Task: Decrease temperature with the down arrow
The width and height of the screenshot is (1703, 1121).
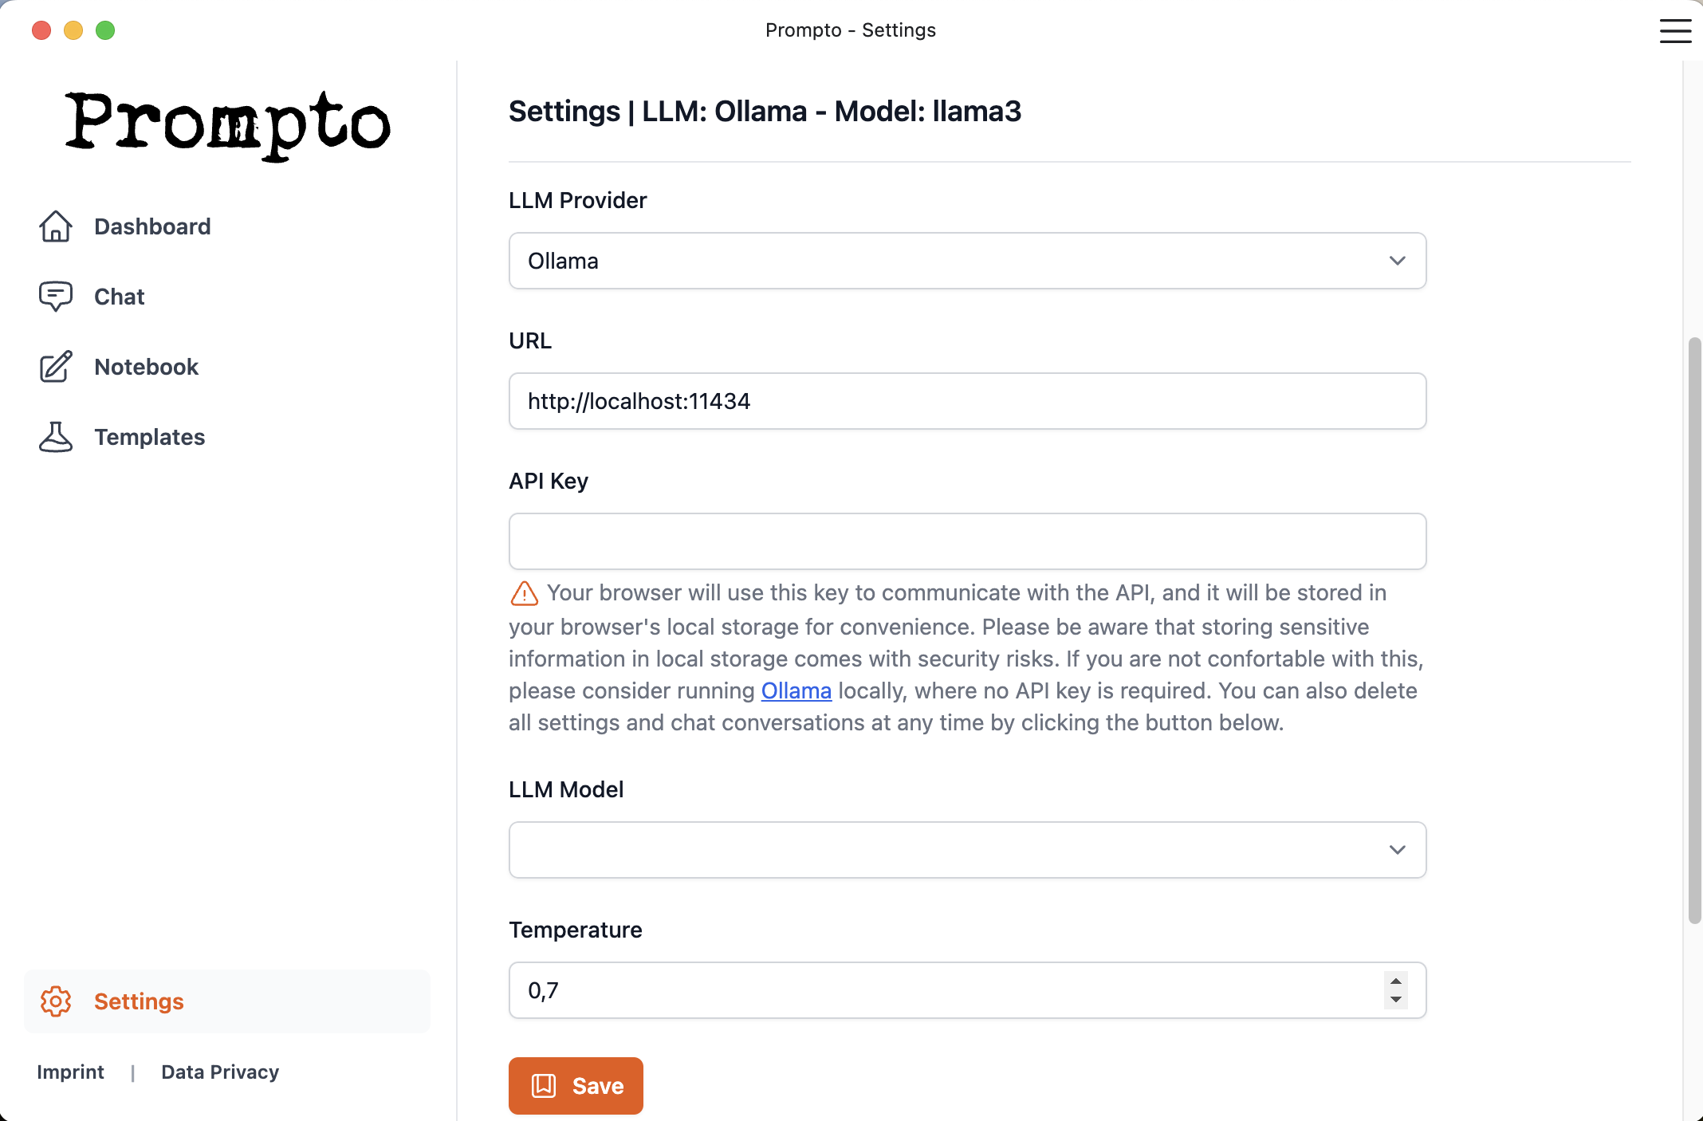Action: click(x=1396, y=1000)
